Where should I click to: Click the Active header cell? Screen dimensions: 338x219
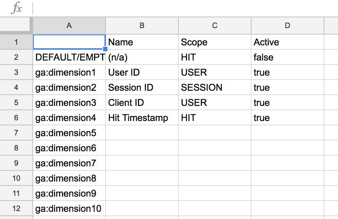point(288,42)
